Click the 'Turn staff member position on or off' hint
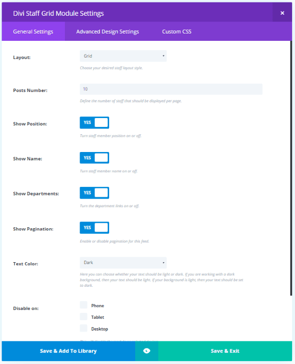295x364 pixels. (x=111, y=136)
